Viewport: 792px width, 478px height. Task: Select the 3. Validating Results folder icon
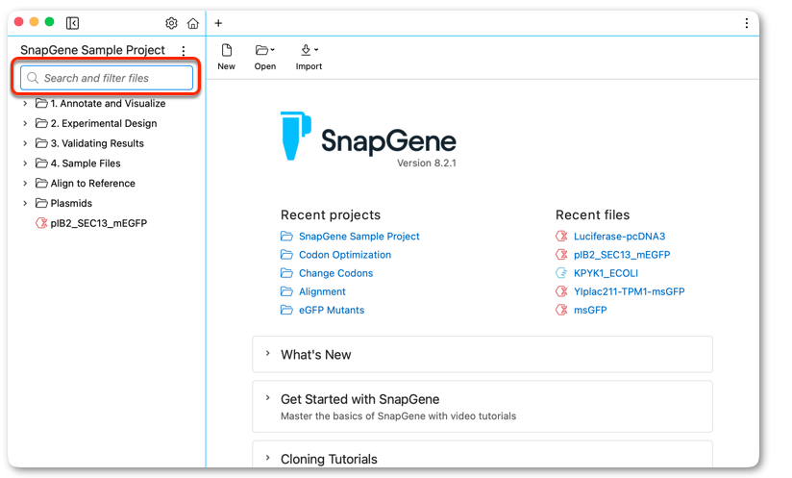(x=41, y=143)
